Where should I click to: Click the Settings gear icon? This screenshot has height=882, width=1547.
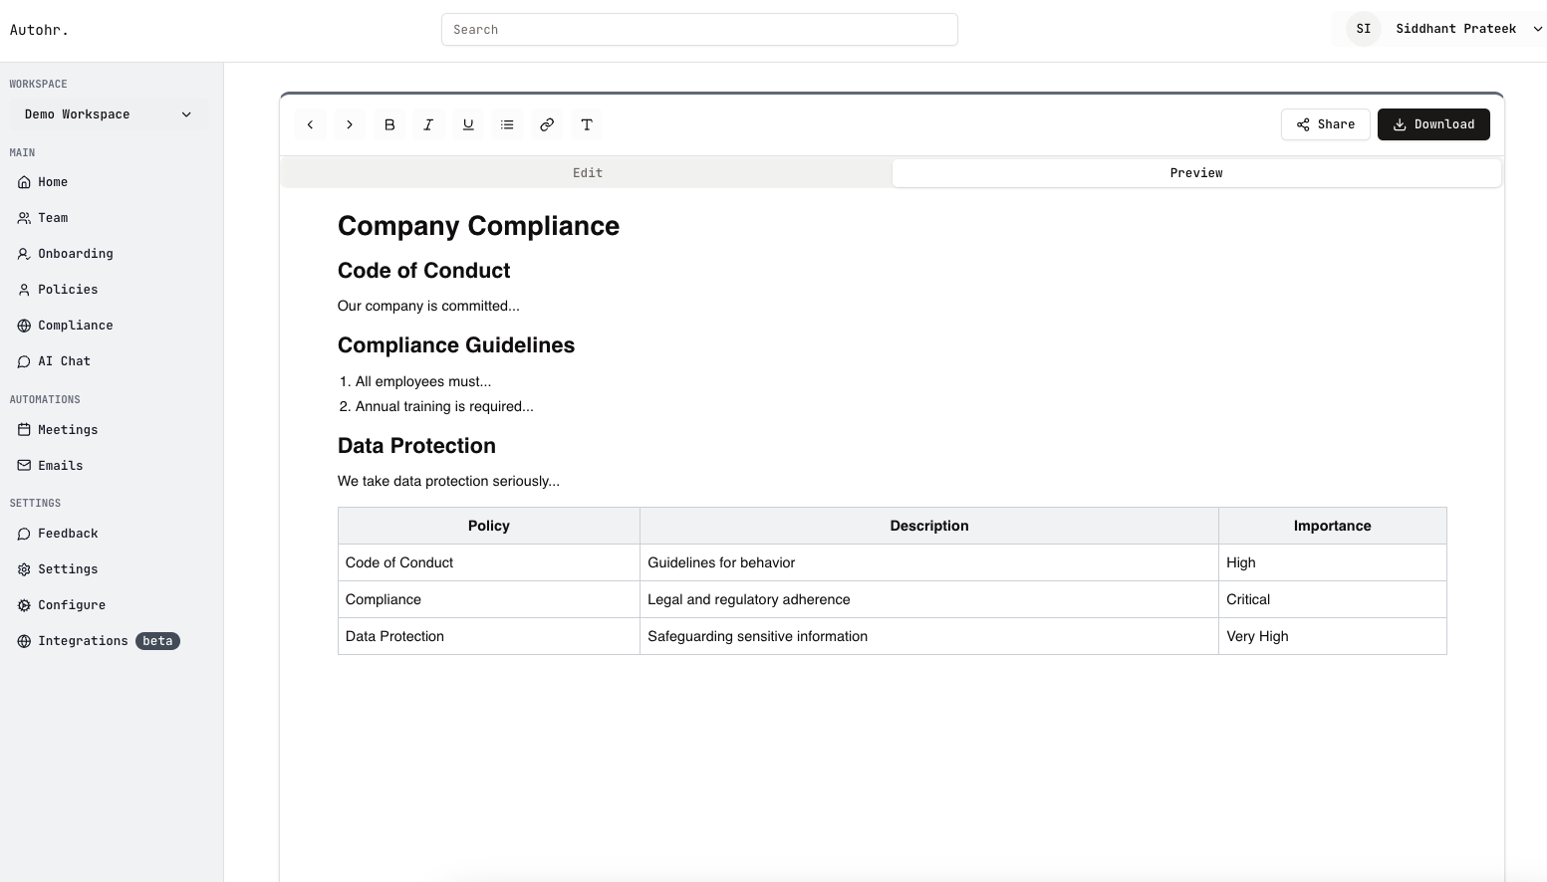point(24,569)
